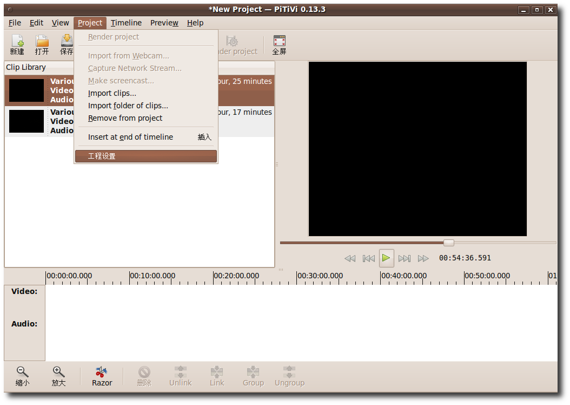Close the PiTiVi window
The height and width of the screenshot is (405, 570).
[x=551, y=10]
